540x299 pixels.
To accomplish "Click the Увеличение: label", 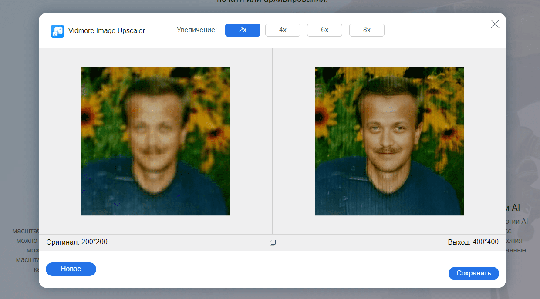I will click(196, 30).
